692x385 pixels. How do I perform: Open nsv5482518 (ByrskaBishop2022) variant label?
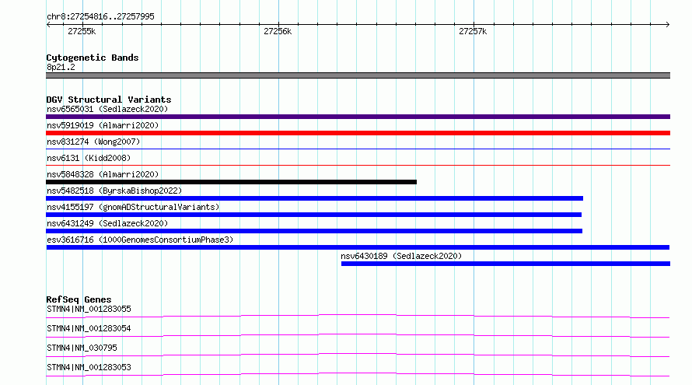(x=114, y=191)
